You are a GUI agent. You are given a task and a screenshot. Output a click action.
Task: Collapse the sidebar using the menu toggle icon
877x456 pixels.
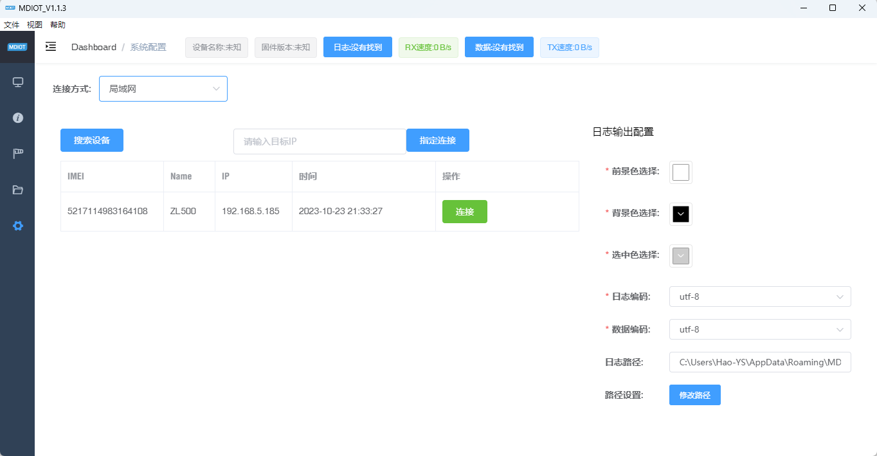click(x=50, y=47)
